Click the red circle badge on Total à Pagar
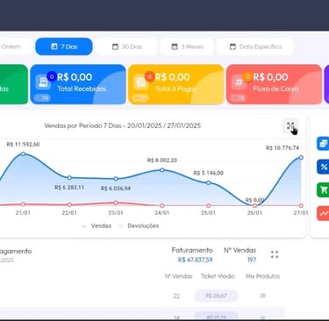The height and width of the screenshot is (321, 329). click(150, 76)
